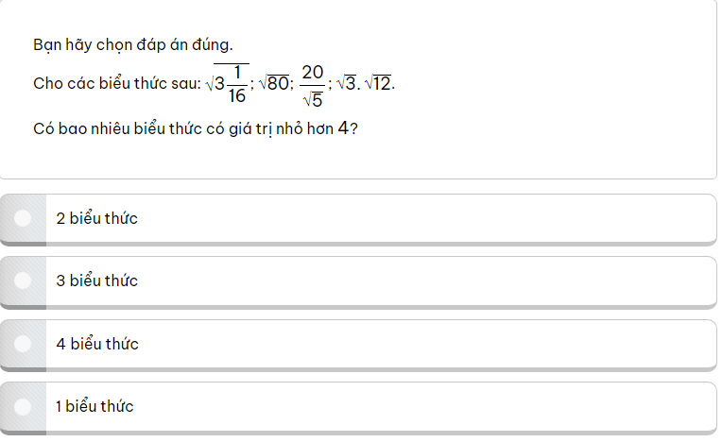Screen dimensions: 722x442
Task: Select the radio button for '1 biểu thức'
Action: point(23,406)
